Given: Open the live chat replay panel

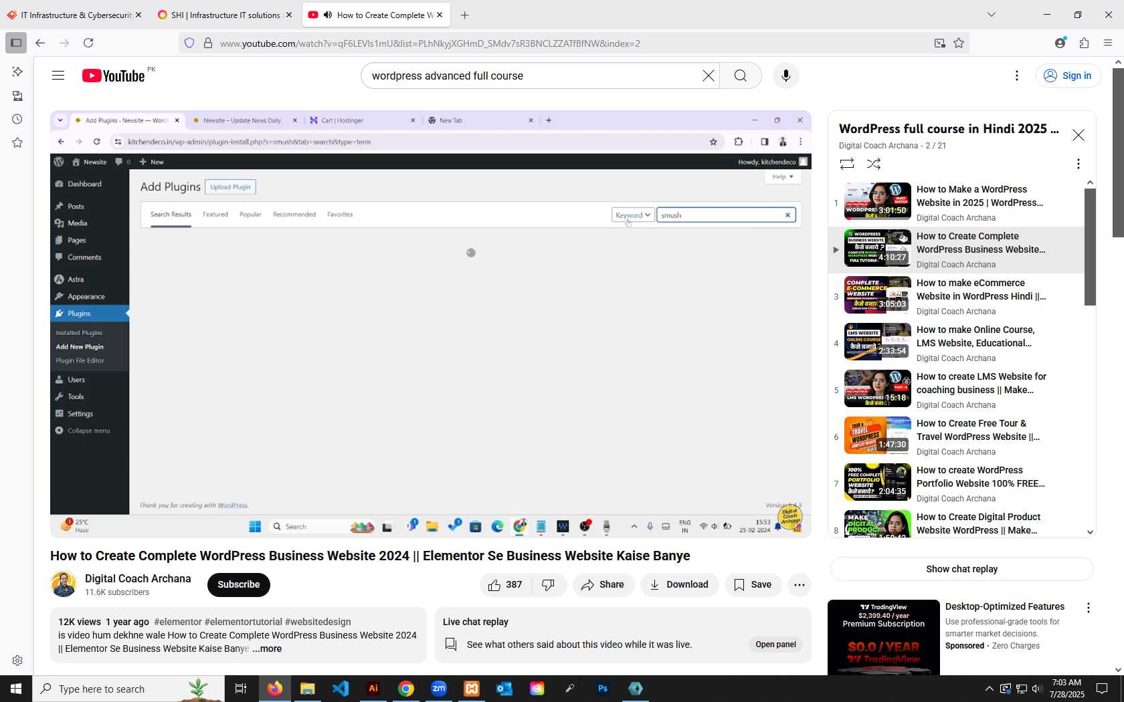Looking at the screenshot, I should [x=775, y=645].
